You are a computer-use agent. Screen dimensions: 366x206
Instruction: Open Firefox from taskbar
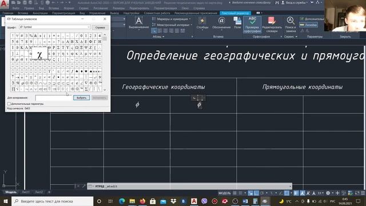tap(142, 201)
